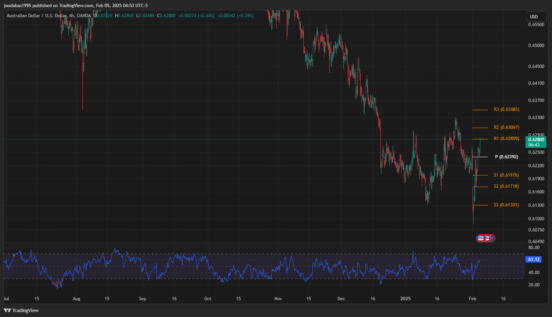Select the R2 (0.63067) pivot label
Viewport: 552px width, 317px height.
[506, 127]
